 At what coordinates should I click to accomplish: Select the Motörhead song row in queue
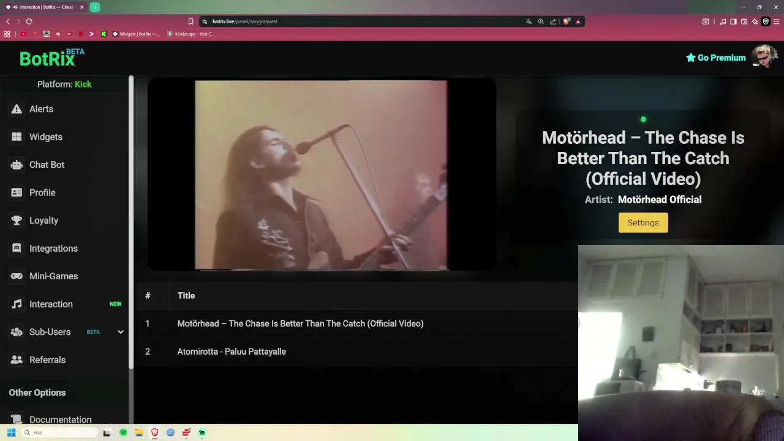click(x=356, y=323)
